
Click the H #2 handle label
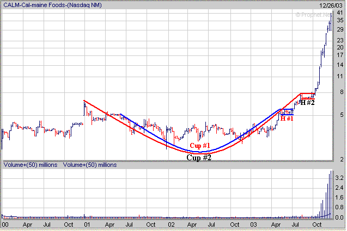pos(307,102)
